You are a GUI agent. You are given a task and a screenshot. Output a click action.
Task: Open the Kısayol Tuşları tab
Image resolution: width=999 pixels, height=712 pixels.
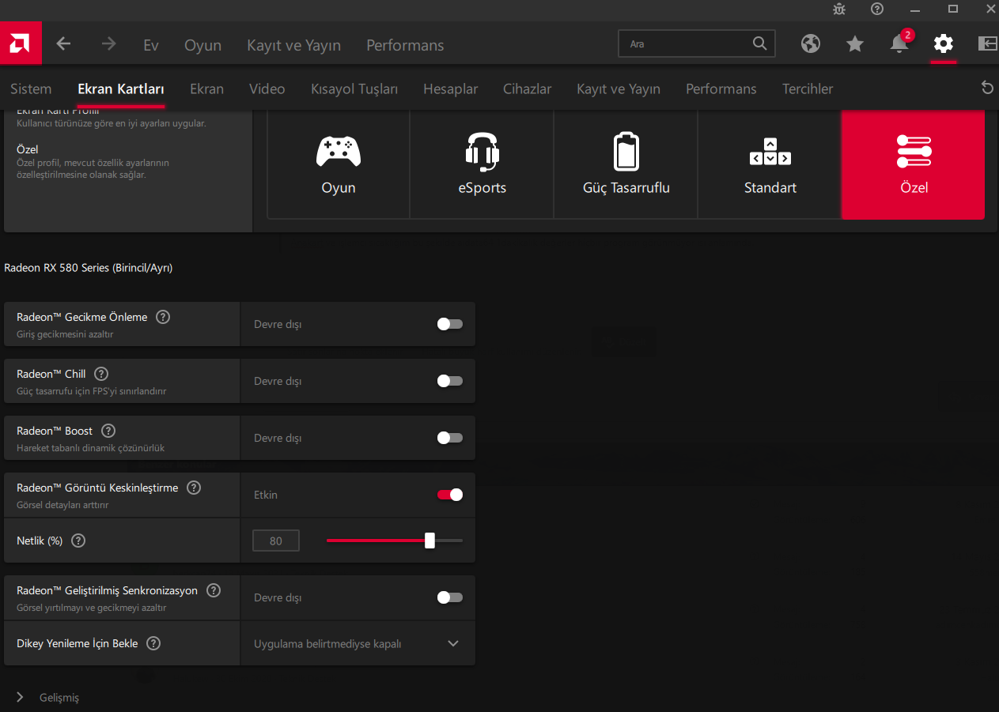click(354, 89)
